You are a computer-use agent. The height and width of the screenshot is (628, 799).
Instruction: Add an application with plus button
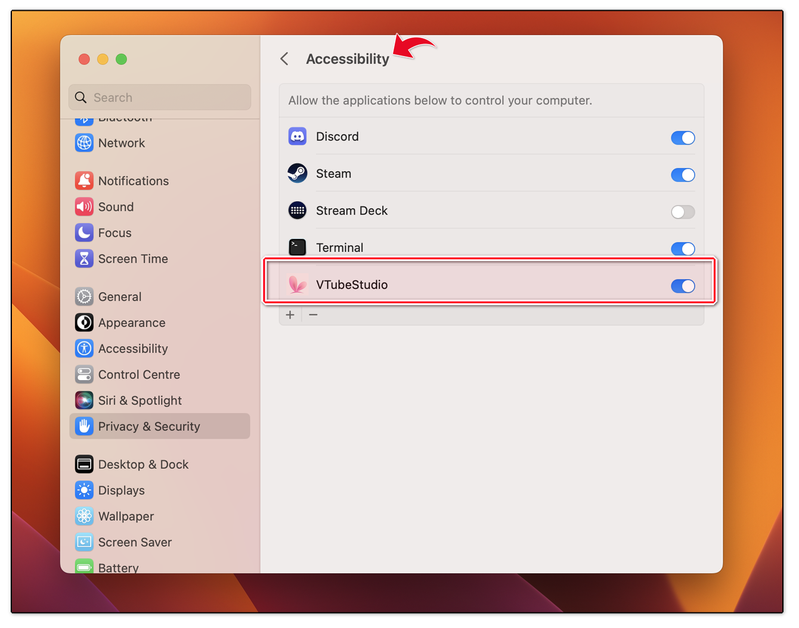click(x=290, y=315)
